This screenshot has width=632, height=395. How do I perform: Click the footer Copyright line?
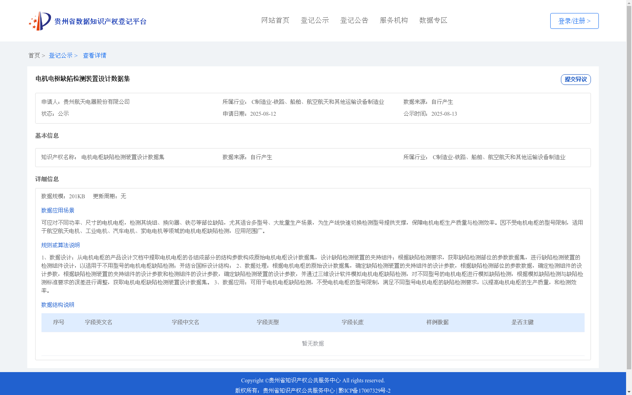[x=313, y=380]
